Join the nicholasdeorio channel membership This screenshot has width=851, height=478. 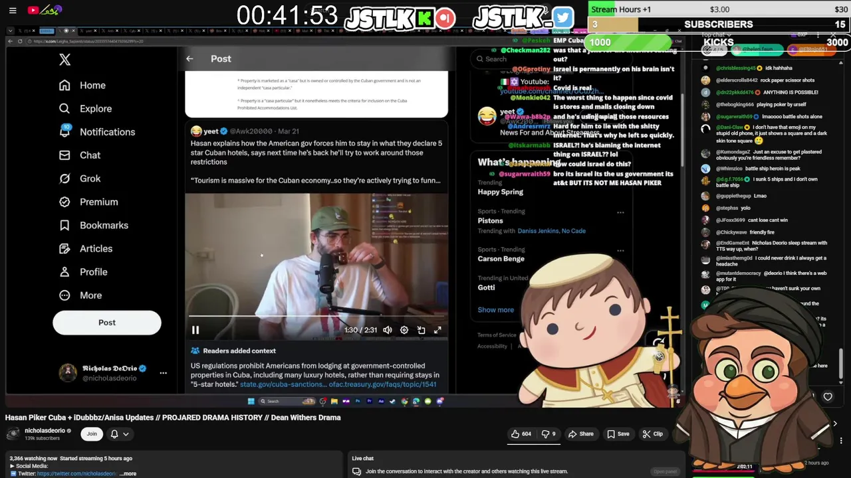pos(92,434)
